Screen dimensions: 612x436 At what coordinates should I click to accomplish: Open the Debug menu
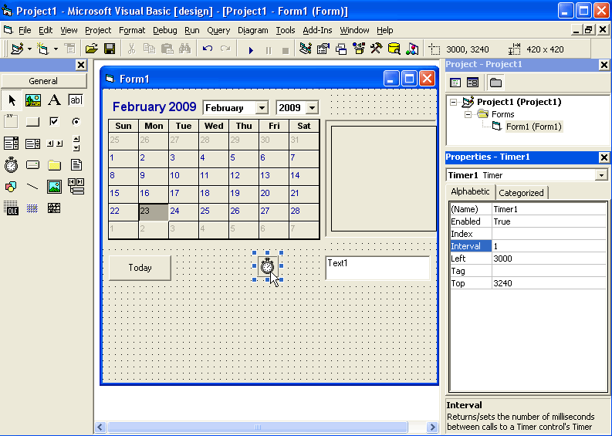(164, 30)
